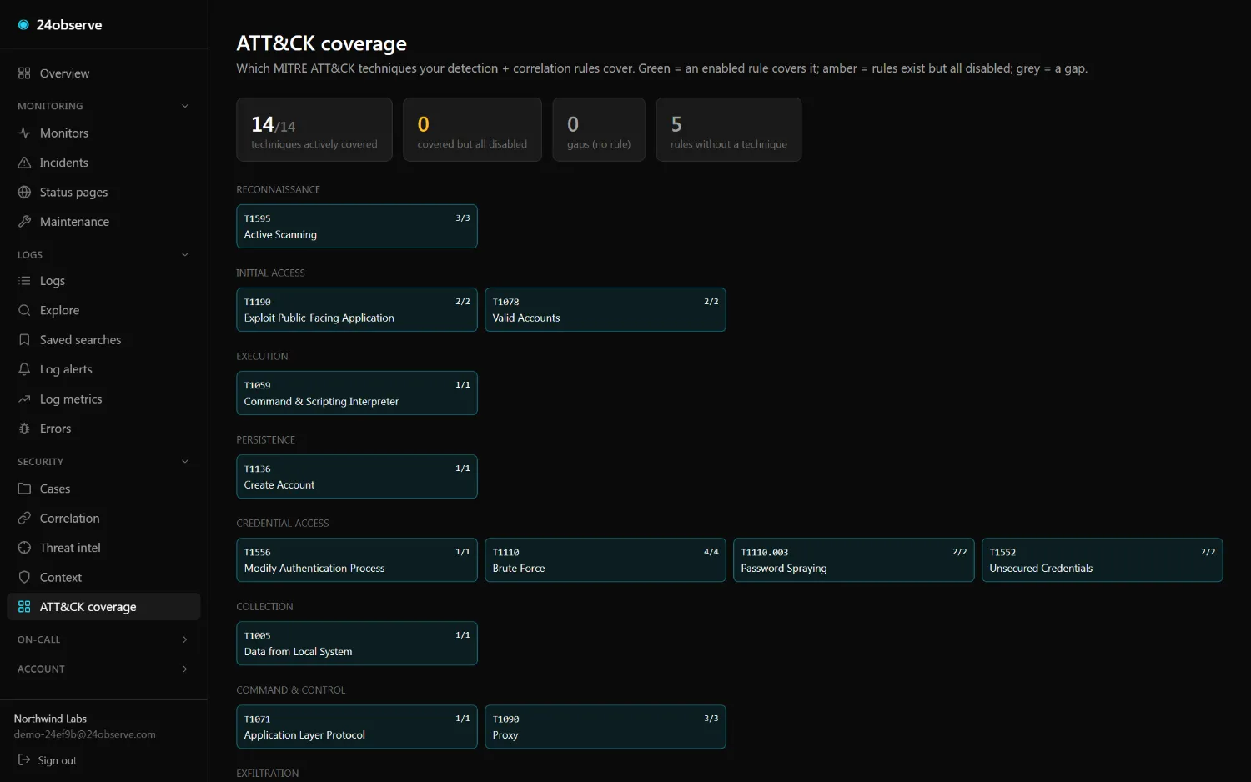
Task: Click the gaps (no rule) stat card
Action: point(599,129)
